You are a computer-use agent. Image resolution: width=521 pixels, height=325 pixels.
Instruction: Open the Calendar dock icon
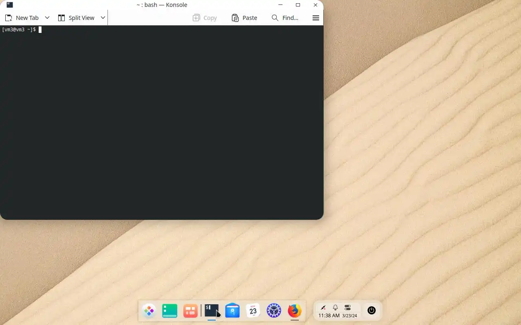253,311
